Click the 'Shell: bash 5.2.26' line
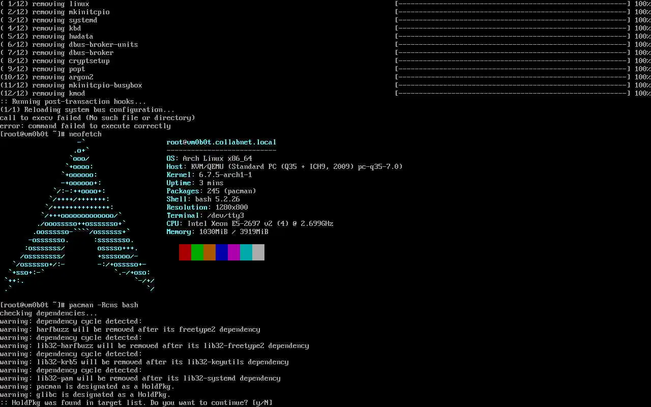 tap(203, 199)
